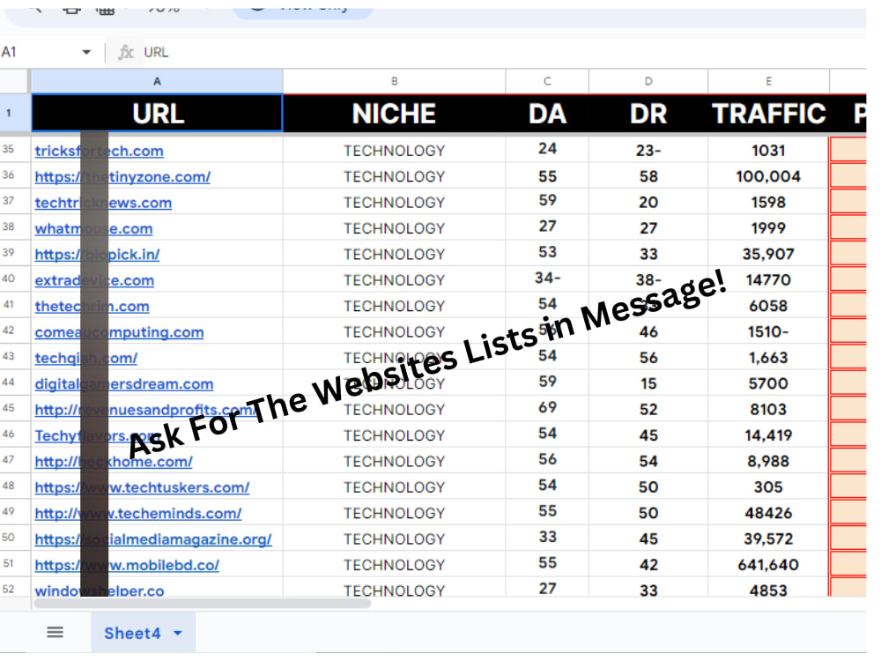Click traffic cell 4853
The height and width of the screenshot is (661, 881).
pyautogui.click(x=768, y=589)
